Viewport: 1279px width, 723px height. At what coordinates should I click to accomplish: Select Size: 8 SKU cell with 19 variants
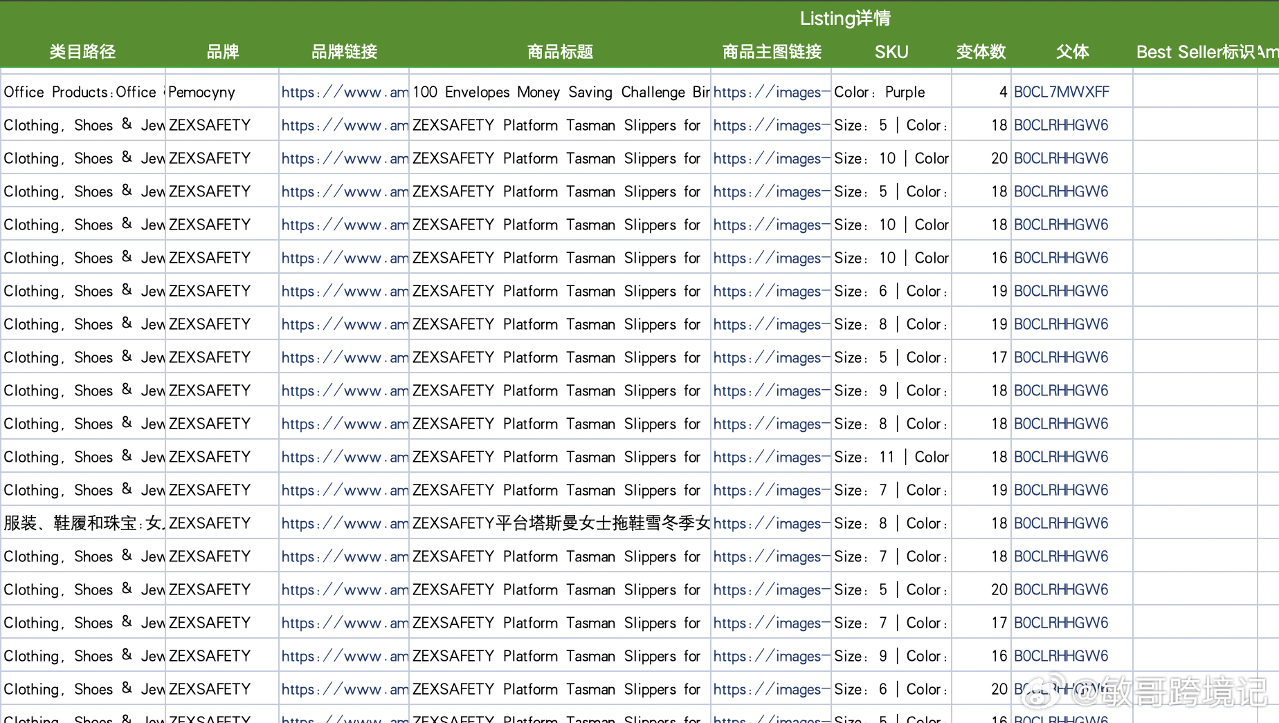891,324
